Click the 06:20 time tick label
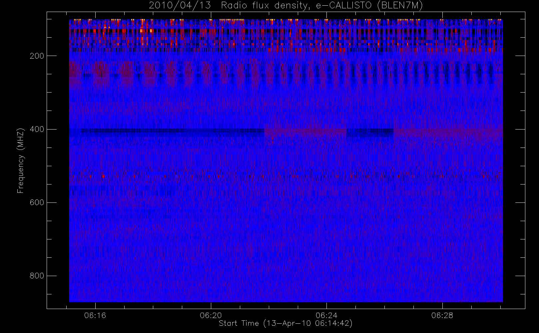Viewport: 539px width, 333px height. pyautogui.click(x=211, y=315)
